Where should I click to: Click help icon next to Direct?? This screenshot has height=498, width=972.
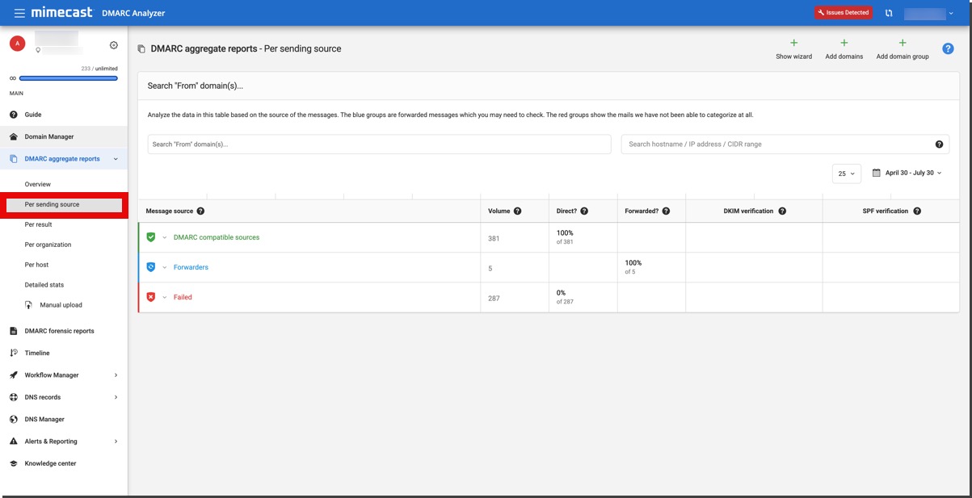[584, 211]
